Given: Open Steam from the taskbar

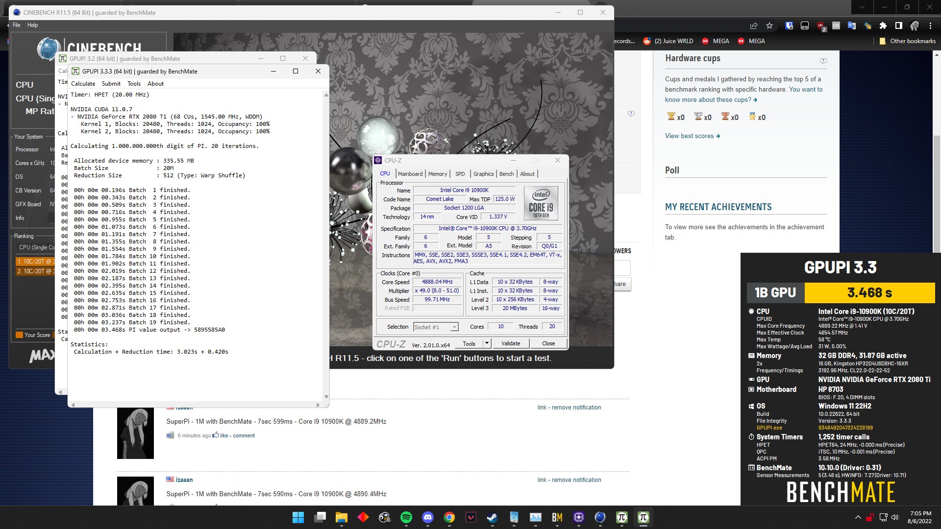Looking at the screenshot, I should pyautogui.click(x=492, y=517).
